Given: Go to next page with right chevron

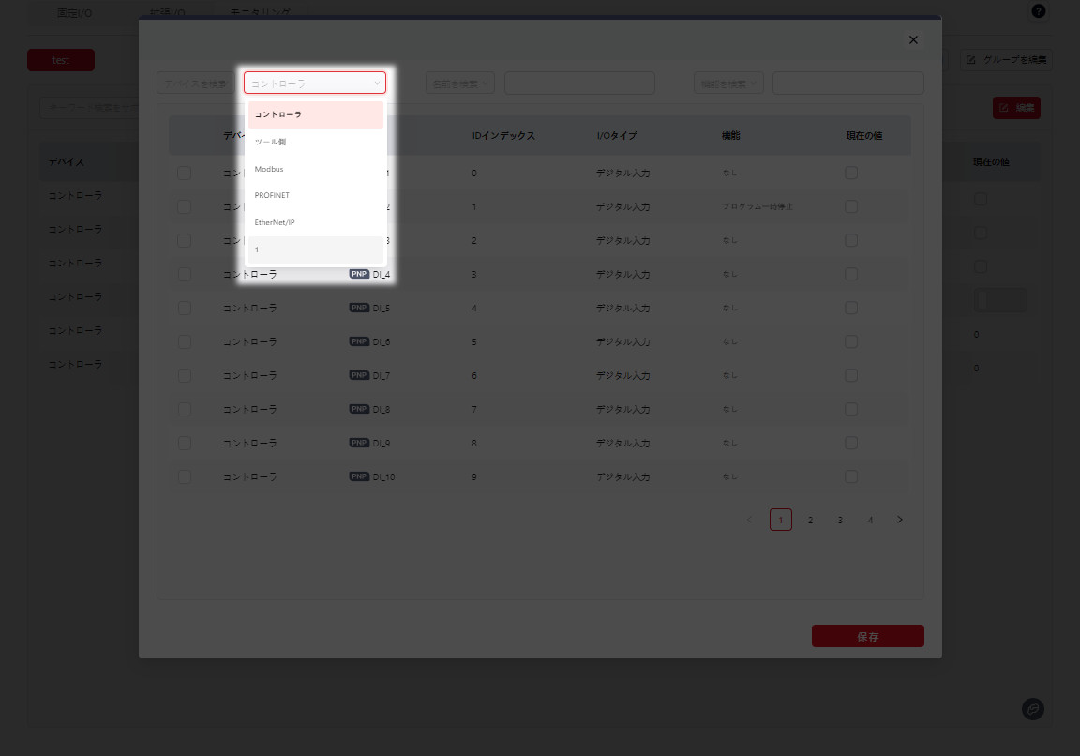Looking at the screenshot, I should pyautogui.click(x=900, y=520).
